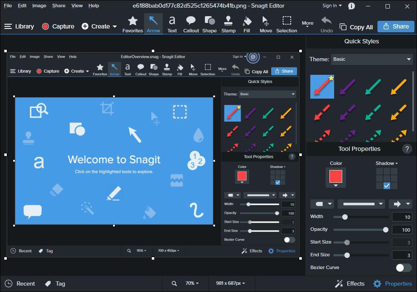Open the Edit menu

pos(22,6)
